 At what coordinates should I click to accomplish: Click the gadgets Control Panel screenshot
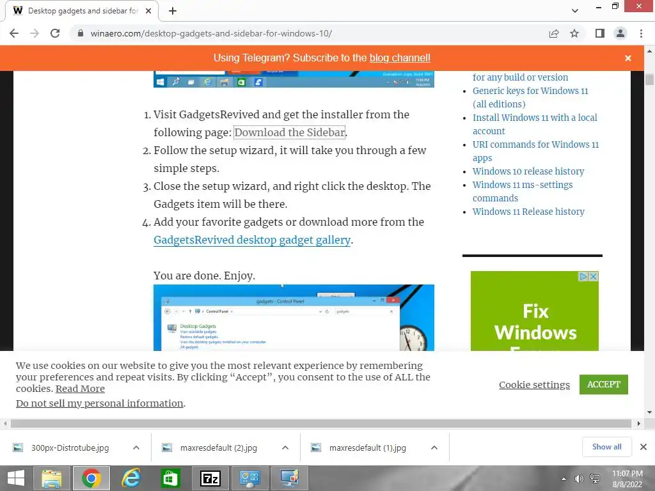[294, 318]
